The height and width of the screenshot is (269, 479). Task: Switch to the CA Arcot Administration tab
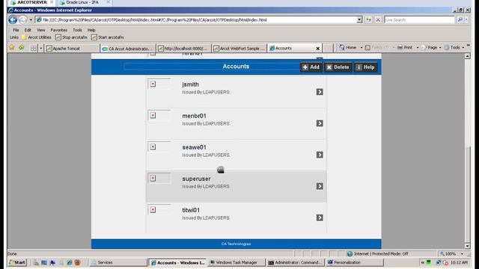click(128, 48)
